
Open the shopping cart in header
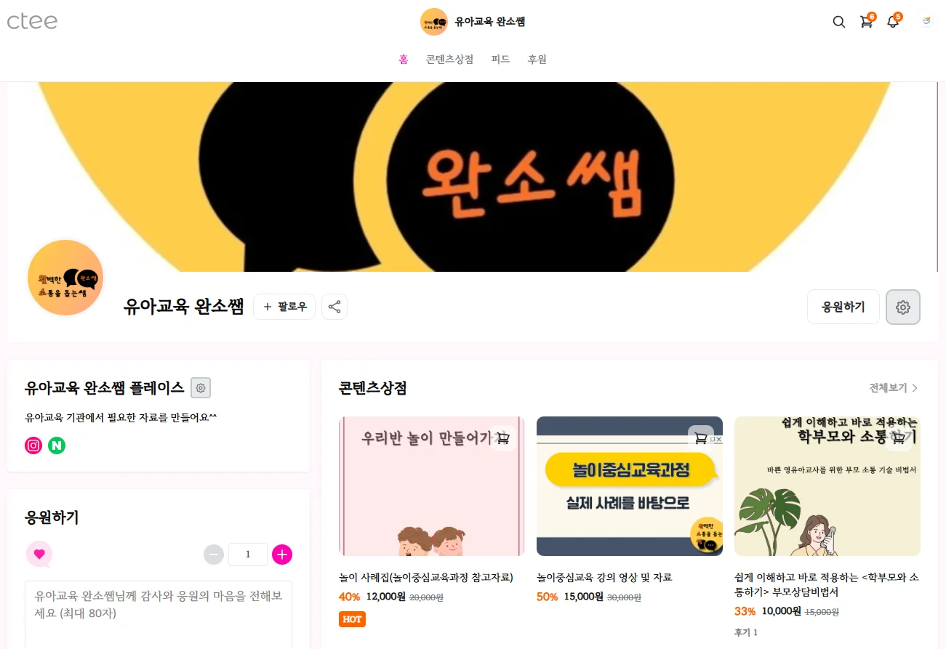click(866, 22)
